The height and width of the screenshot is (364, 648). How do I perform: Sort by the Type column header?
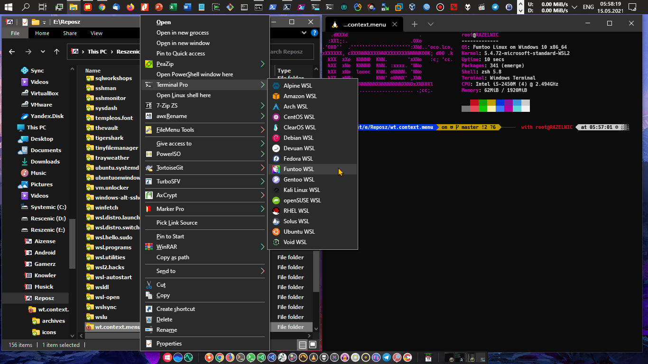[284, 71]
